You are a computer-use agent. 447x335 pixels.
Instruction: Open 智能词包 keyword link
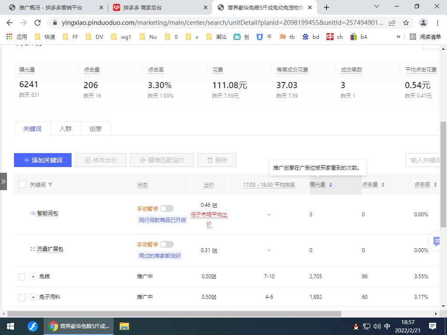pyautogui.click(x=48, y=213)
